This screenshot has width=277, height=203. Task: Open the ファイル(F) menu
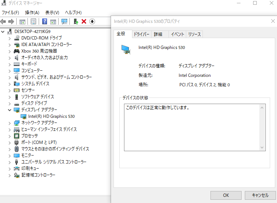pos(10,13)
